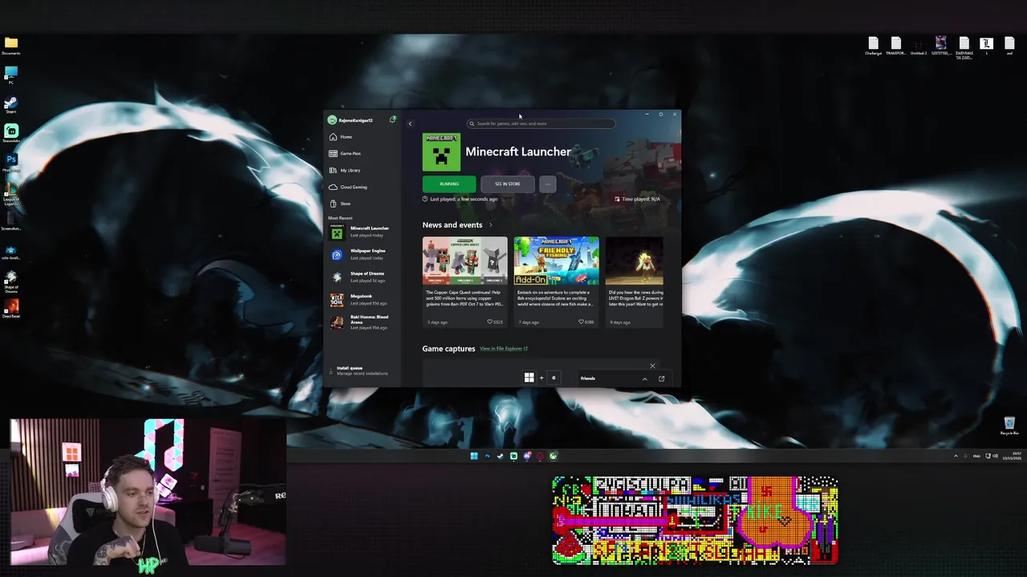
Task: Expand News and events chevron
Action: [x=490, y=225]
